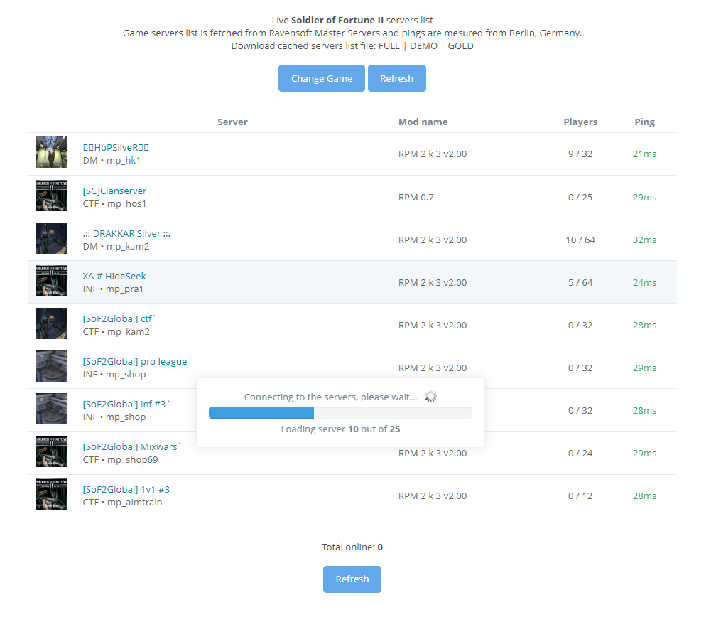The height and width of the screenshot is (632, 716).
Task: Click the 0 / 24 players count
Action: [580, 453]
